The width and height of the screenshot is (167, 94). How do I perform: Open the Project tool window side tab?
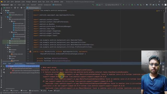(1, 10)
